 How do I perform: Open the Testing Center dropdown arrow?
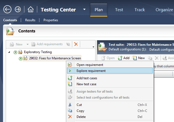(x=84, y=10)
